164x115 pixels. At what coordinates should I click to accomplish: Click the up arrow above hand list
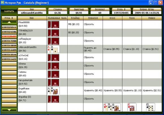(9, 22)
